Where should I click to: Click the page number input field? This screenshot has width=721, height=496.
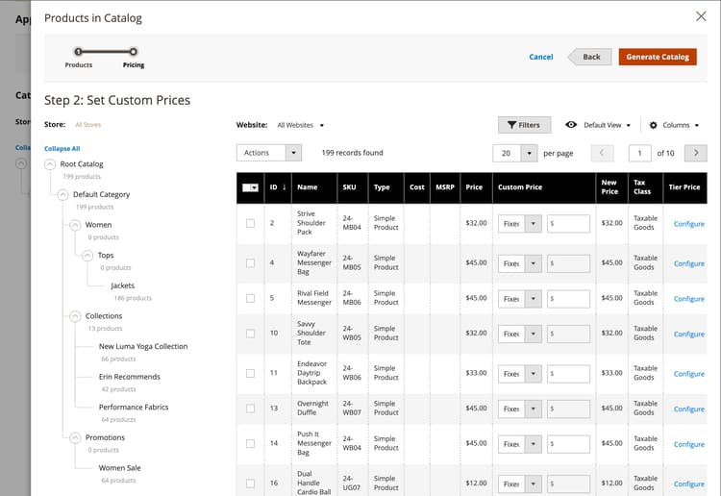click(x=639, y=153)
